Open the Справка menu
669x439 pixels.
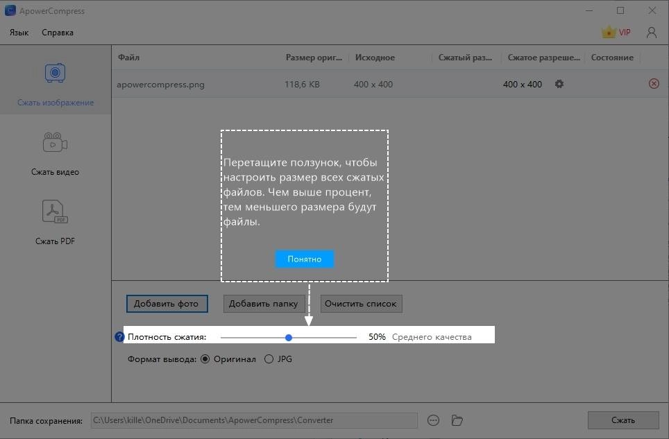pos(58,33)
